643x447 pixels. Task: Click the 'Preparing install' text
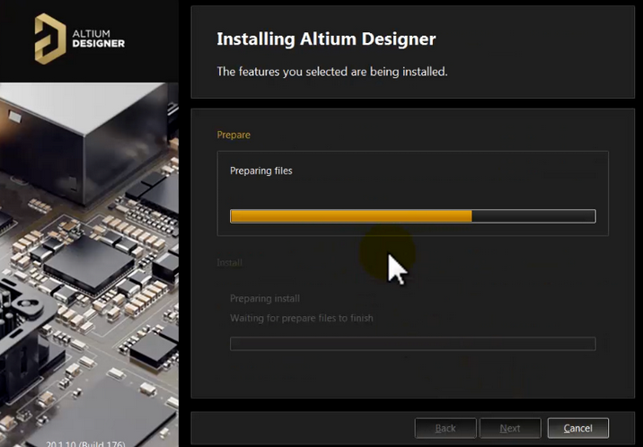point(265,299)
